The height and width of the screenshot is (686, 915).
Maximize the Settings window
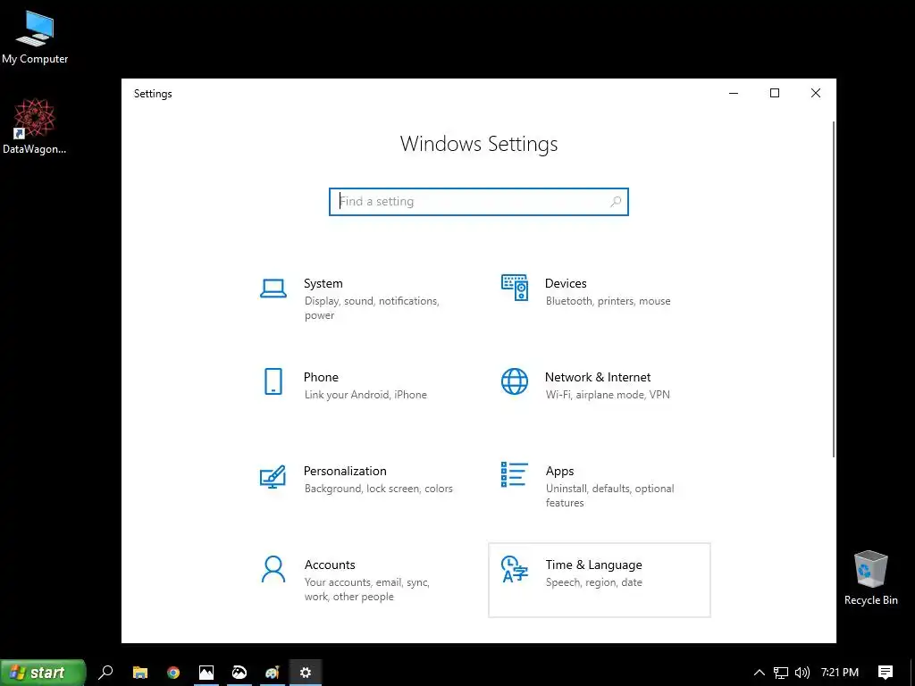pos(775,93)
